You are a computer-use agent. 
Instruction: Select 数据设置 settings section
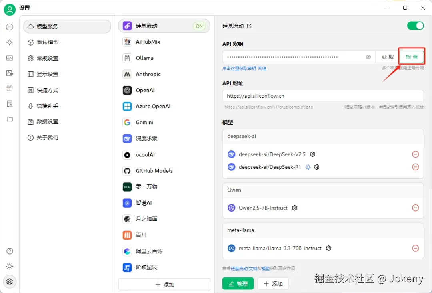[67, 121]
